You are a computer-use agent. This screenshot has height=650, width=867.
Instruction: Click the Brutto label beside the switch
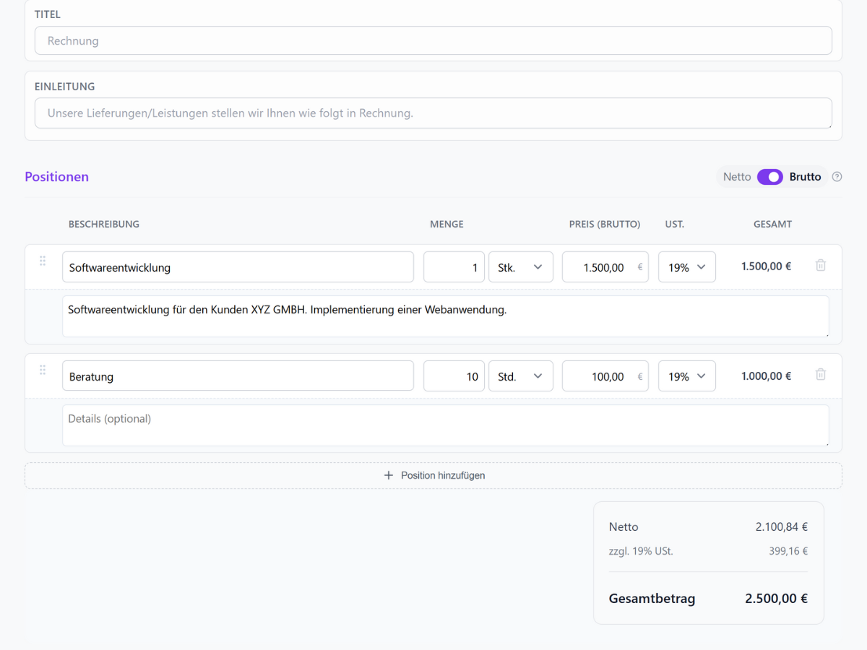pyautogui.click(x=805, y=177)
